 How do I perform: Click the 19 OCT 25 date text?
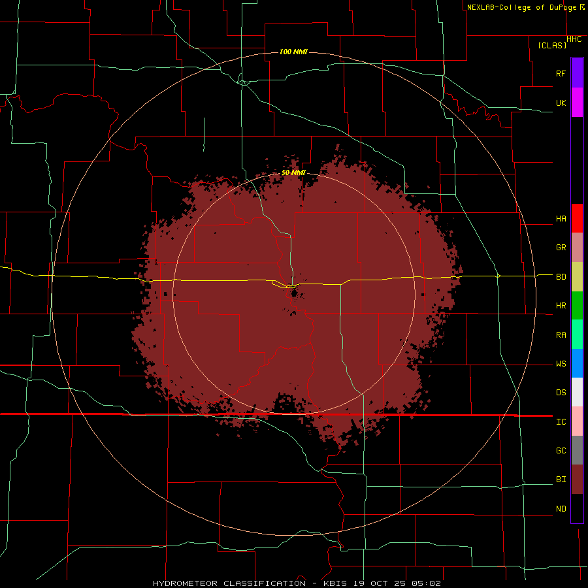(x=378, y=583)
